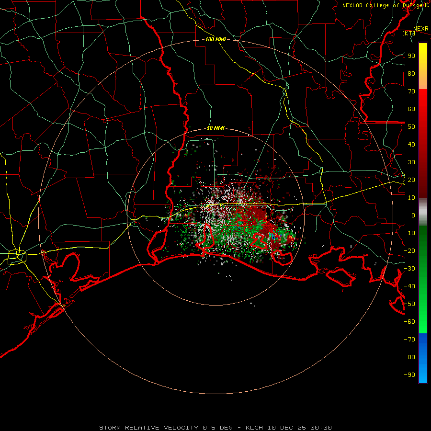Click the positive 80 scale value
Viewport: 431px width, 431px height.
point(411,74)
